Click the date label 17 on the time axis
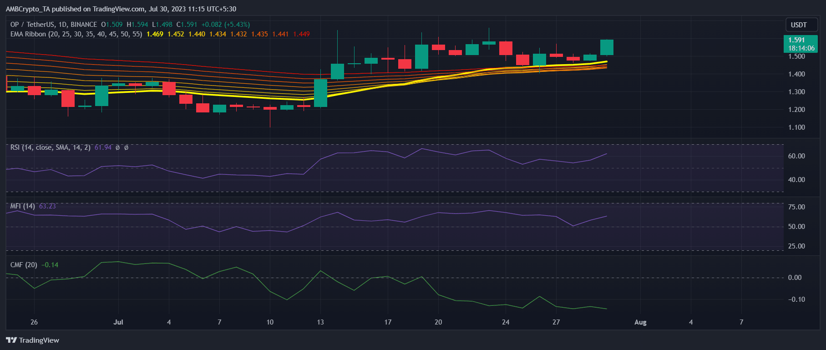 coord(388,322)
